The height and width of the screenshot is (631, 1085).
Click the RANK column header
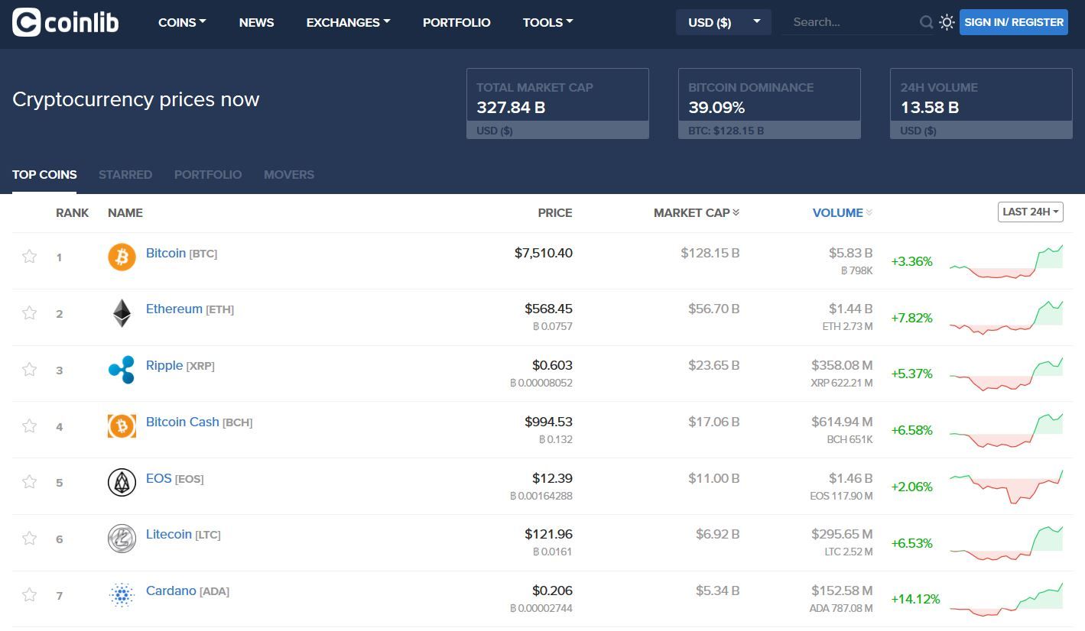pos(73,213)
